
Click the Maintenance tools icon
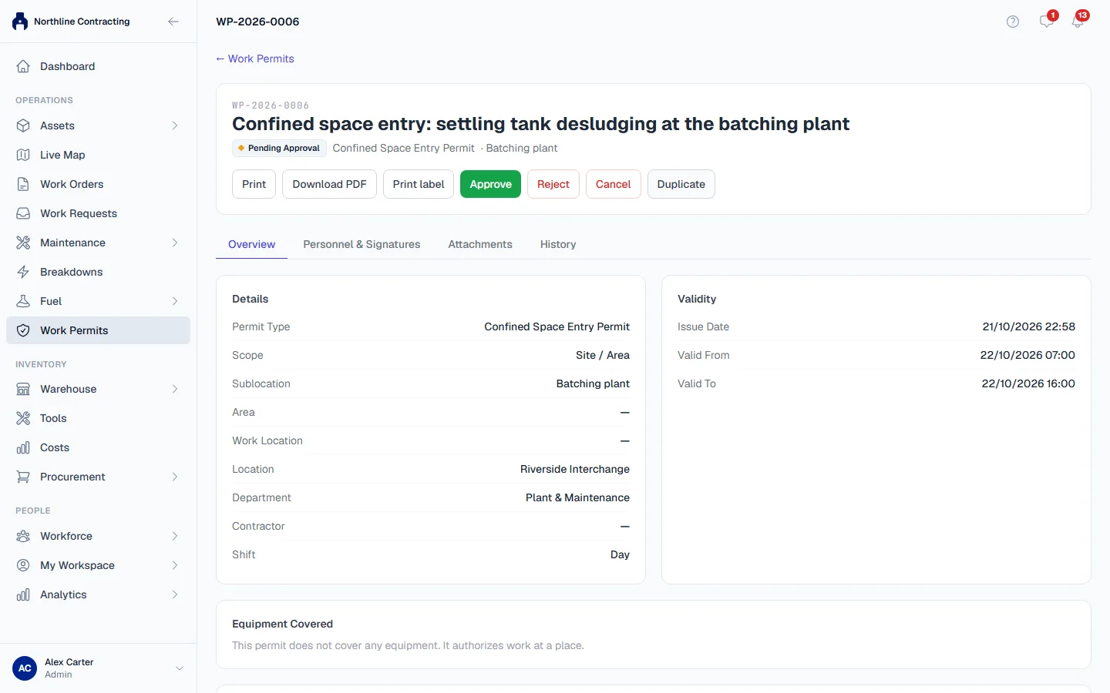(23, 243)
